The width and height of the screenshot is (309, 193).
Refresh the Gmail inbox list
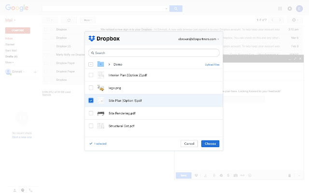coord(69,20)
